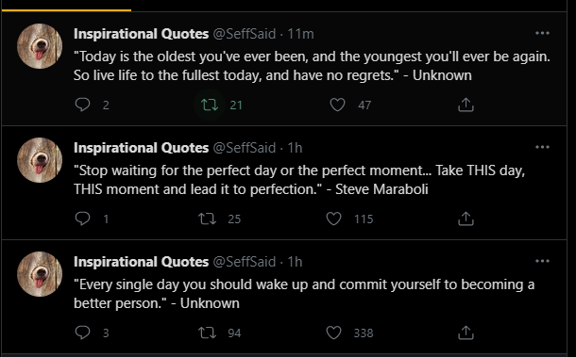Like the tweet with 47 likes
The height and width of the screenshot is (357, 576).
(x=337, y=105)
